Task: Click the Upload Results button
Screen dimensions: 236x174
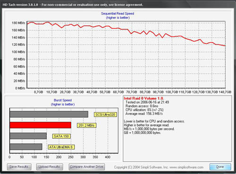Action: (x=50, y=166)
